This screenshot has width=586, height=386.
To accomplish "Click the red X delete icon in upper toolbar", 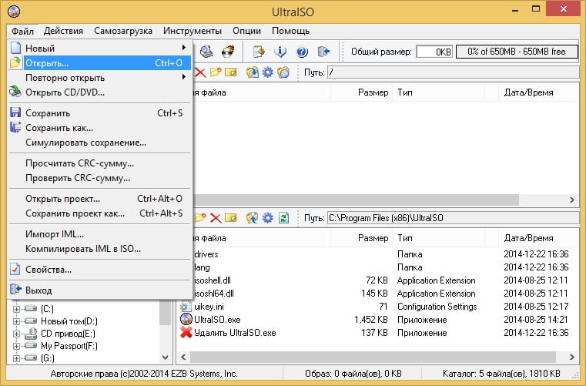I will 199,72.
